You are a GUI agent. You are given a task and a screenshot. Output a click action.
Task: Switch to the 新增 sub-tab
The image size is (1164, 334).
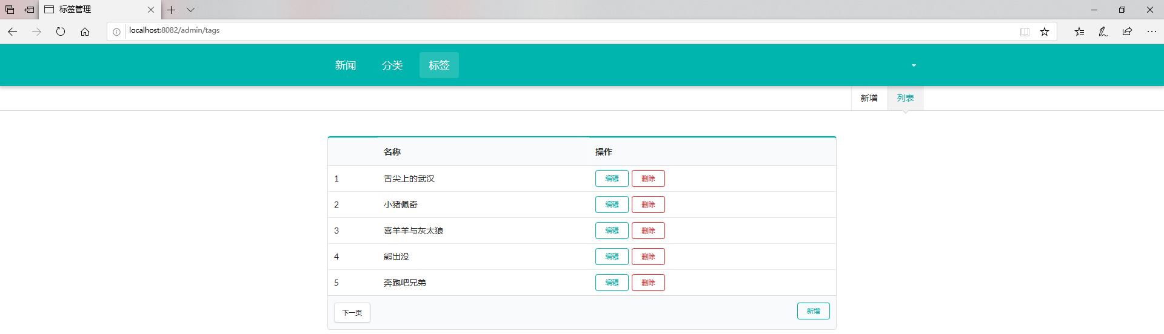point(869,98)
